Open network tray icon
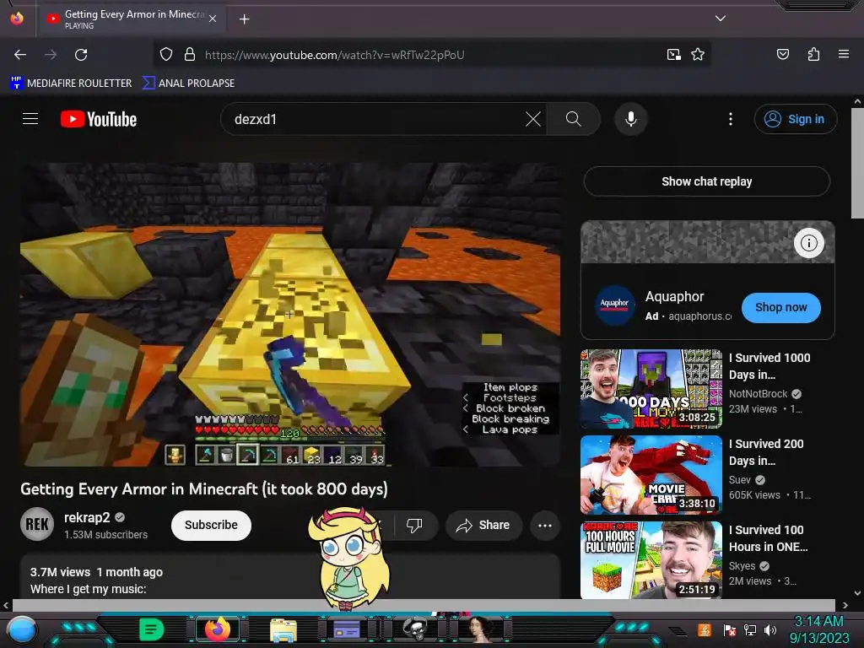Image resolution: width=864 pixels, height=648 pixels. 750,629
